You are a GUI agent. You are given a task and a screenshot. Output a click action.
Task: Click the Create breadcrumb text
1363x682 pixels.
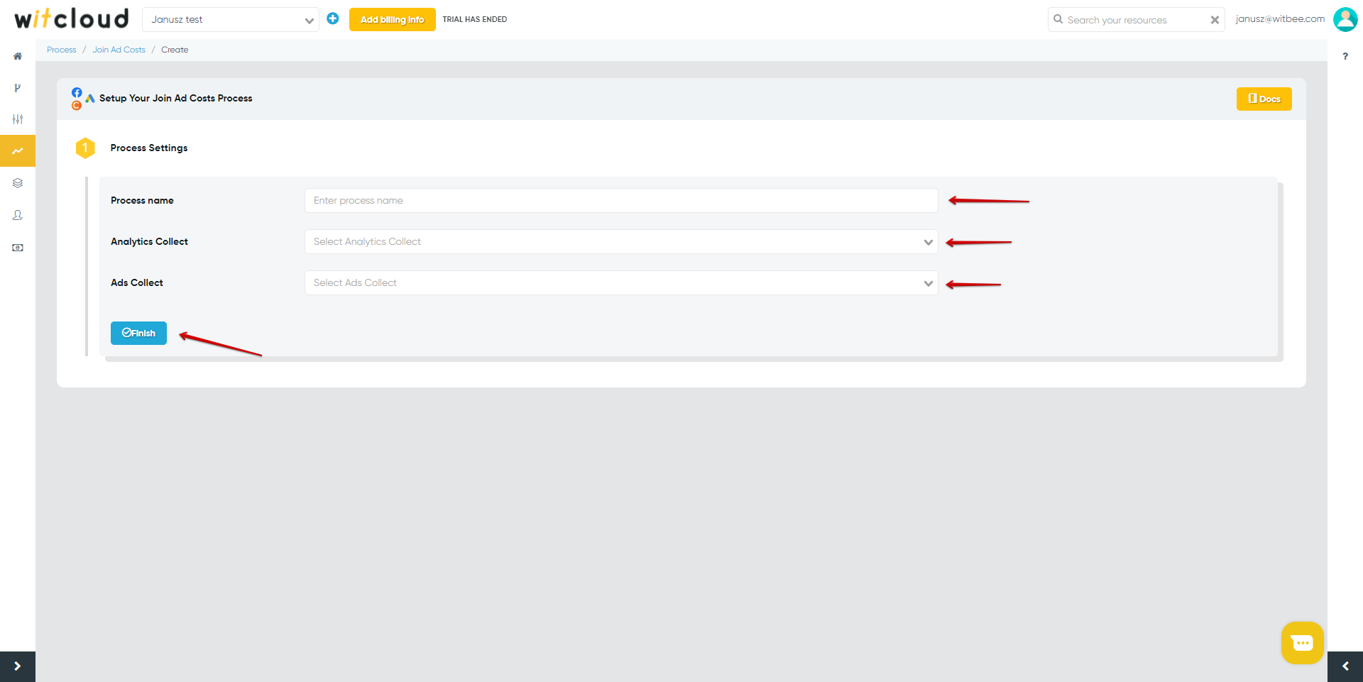(175, 50)
